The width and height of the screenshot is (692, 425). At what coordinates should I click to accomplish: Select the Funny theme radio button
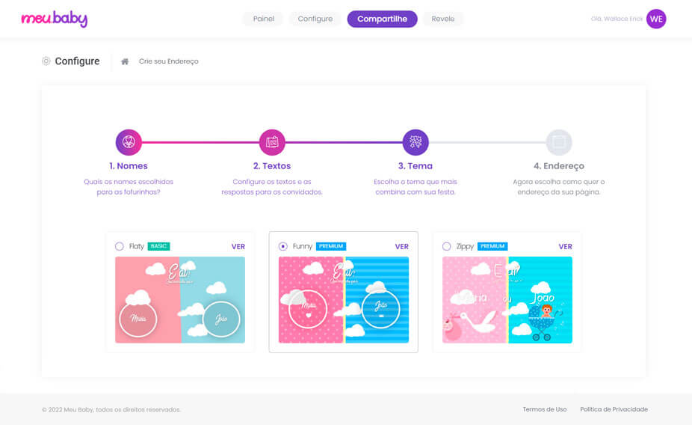tap(282, 246)
